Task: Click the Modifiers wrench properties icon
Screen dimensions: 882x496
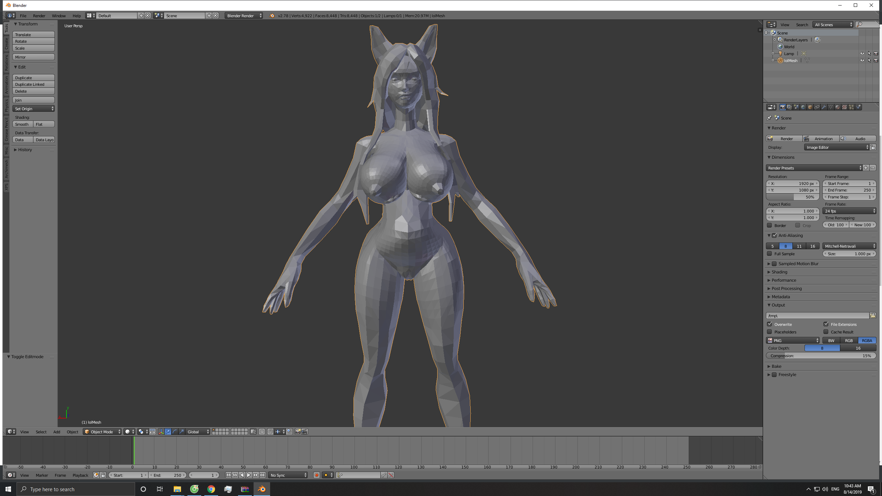Action: (824, 107)
